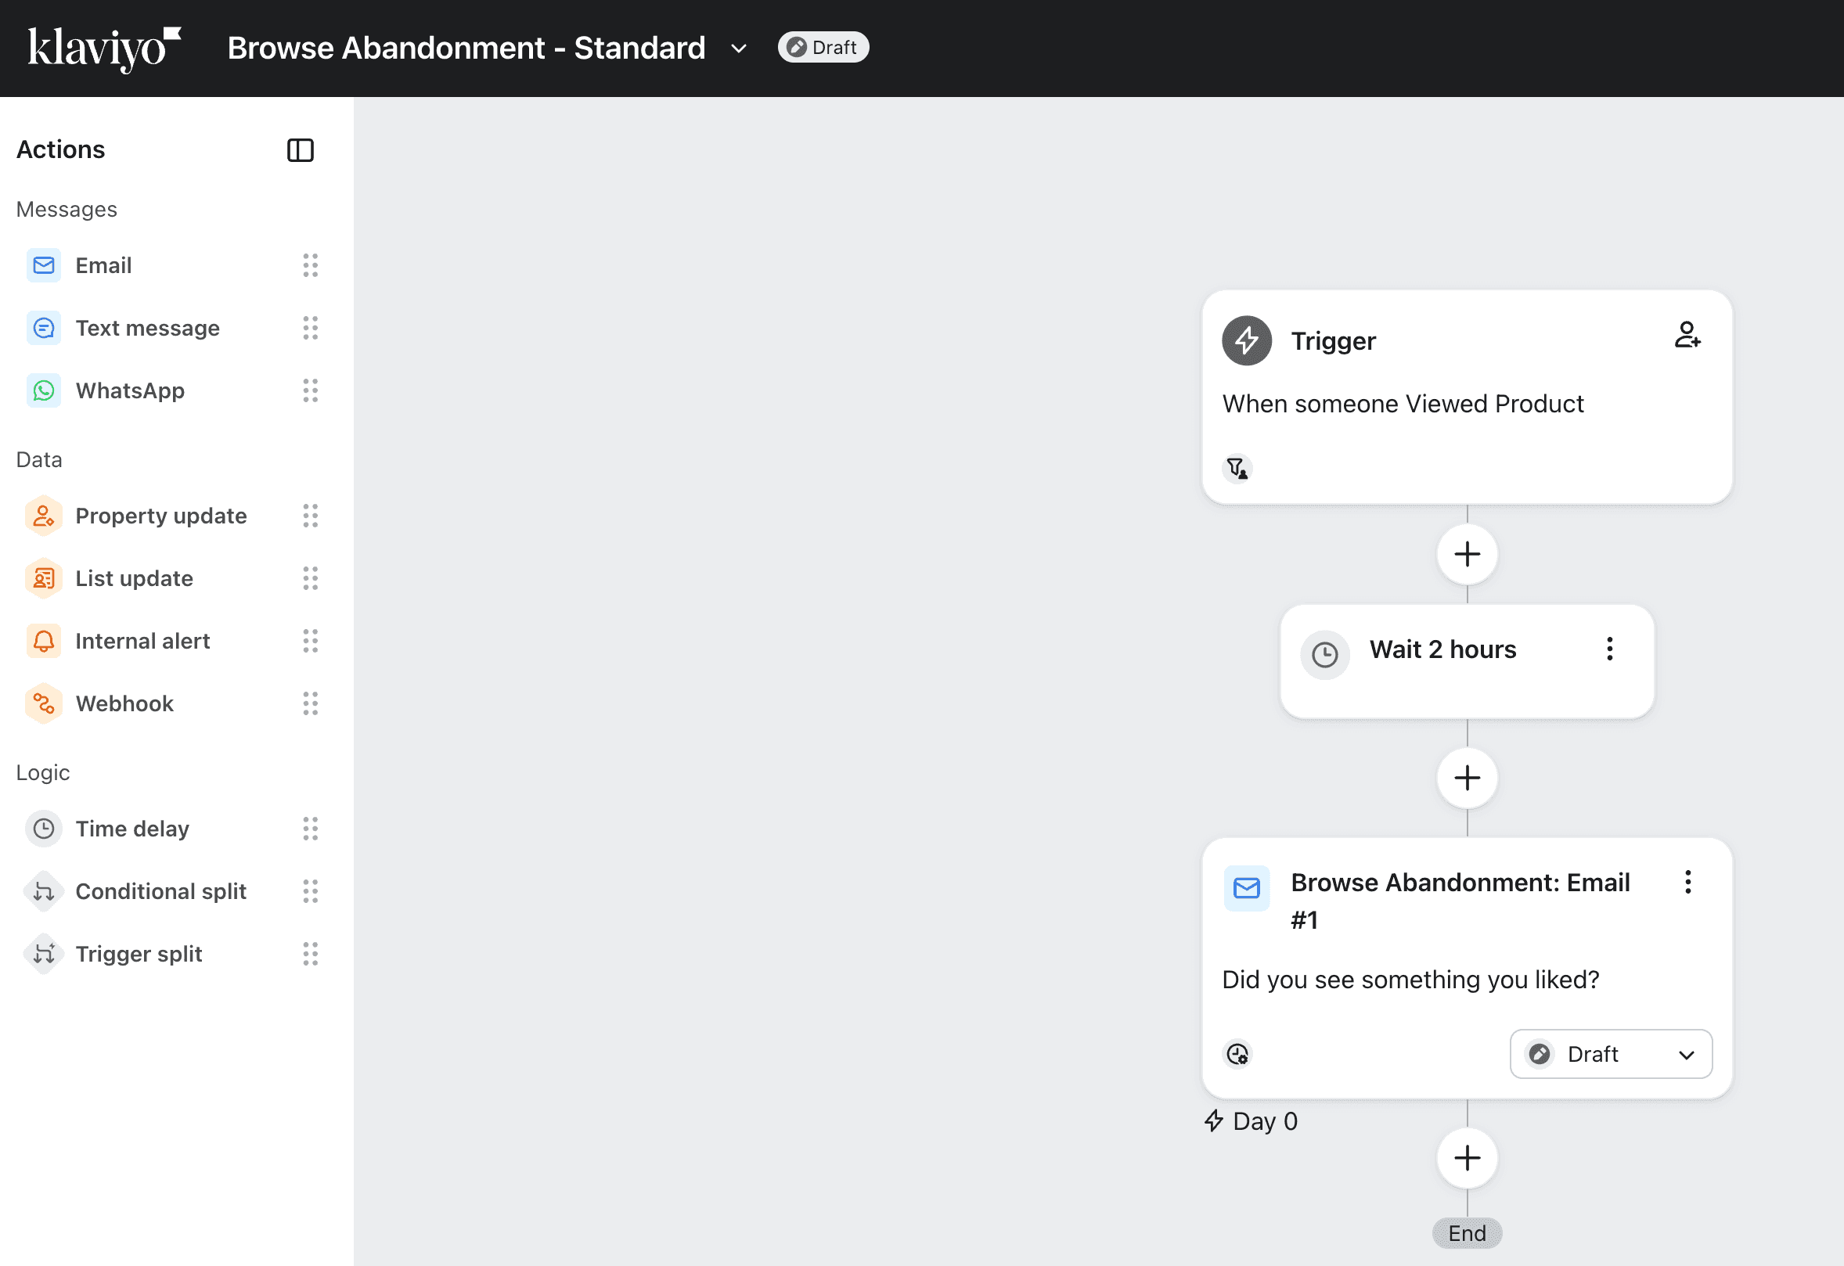Open the flow name dropdown chevron
Image resolution: width=1844 pixels, height=1266 pixels.
pyautogui.click(x=739, y=49)
